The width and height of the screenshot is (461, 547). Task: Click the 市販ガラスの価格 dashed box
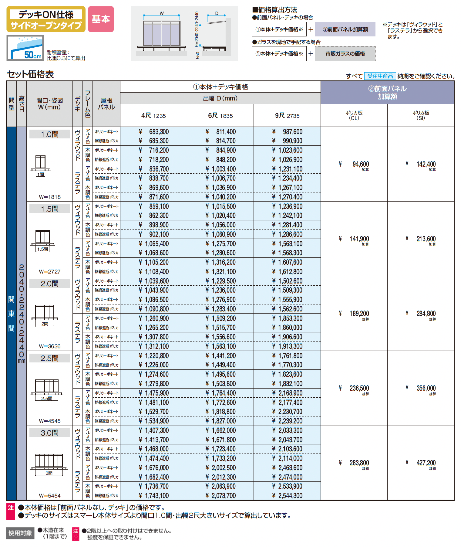(x=345, y=54)
